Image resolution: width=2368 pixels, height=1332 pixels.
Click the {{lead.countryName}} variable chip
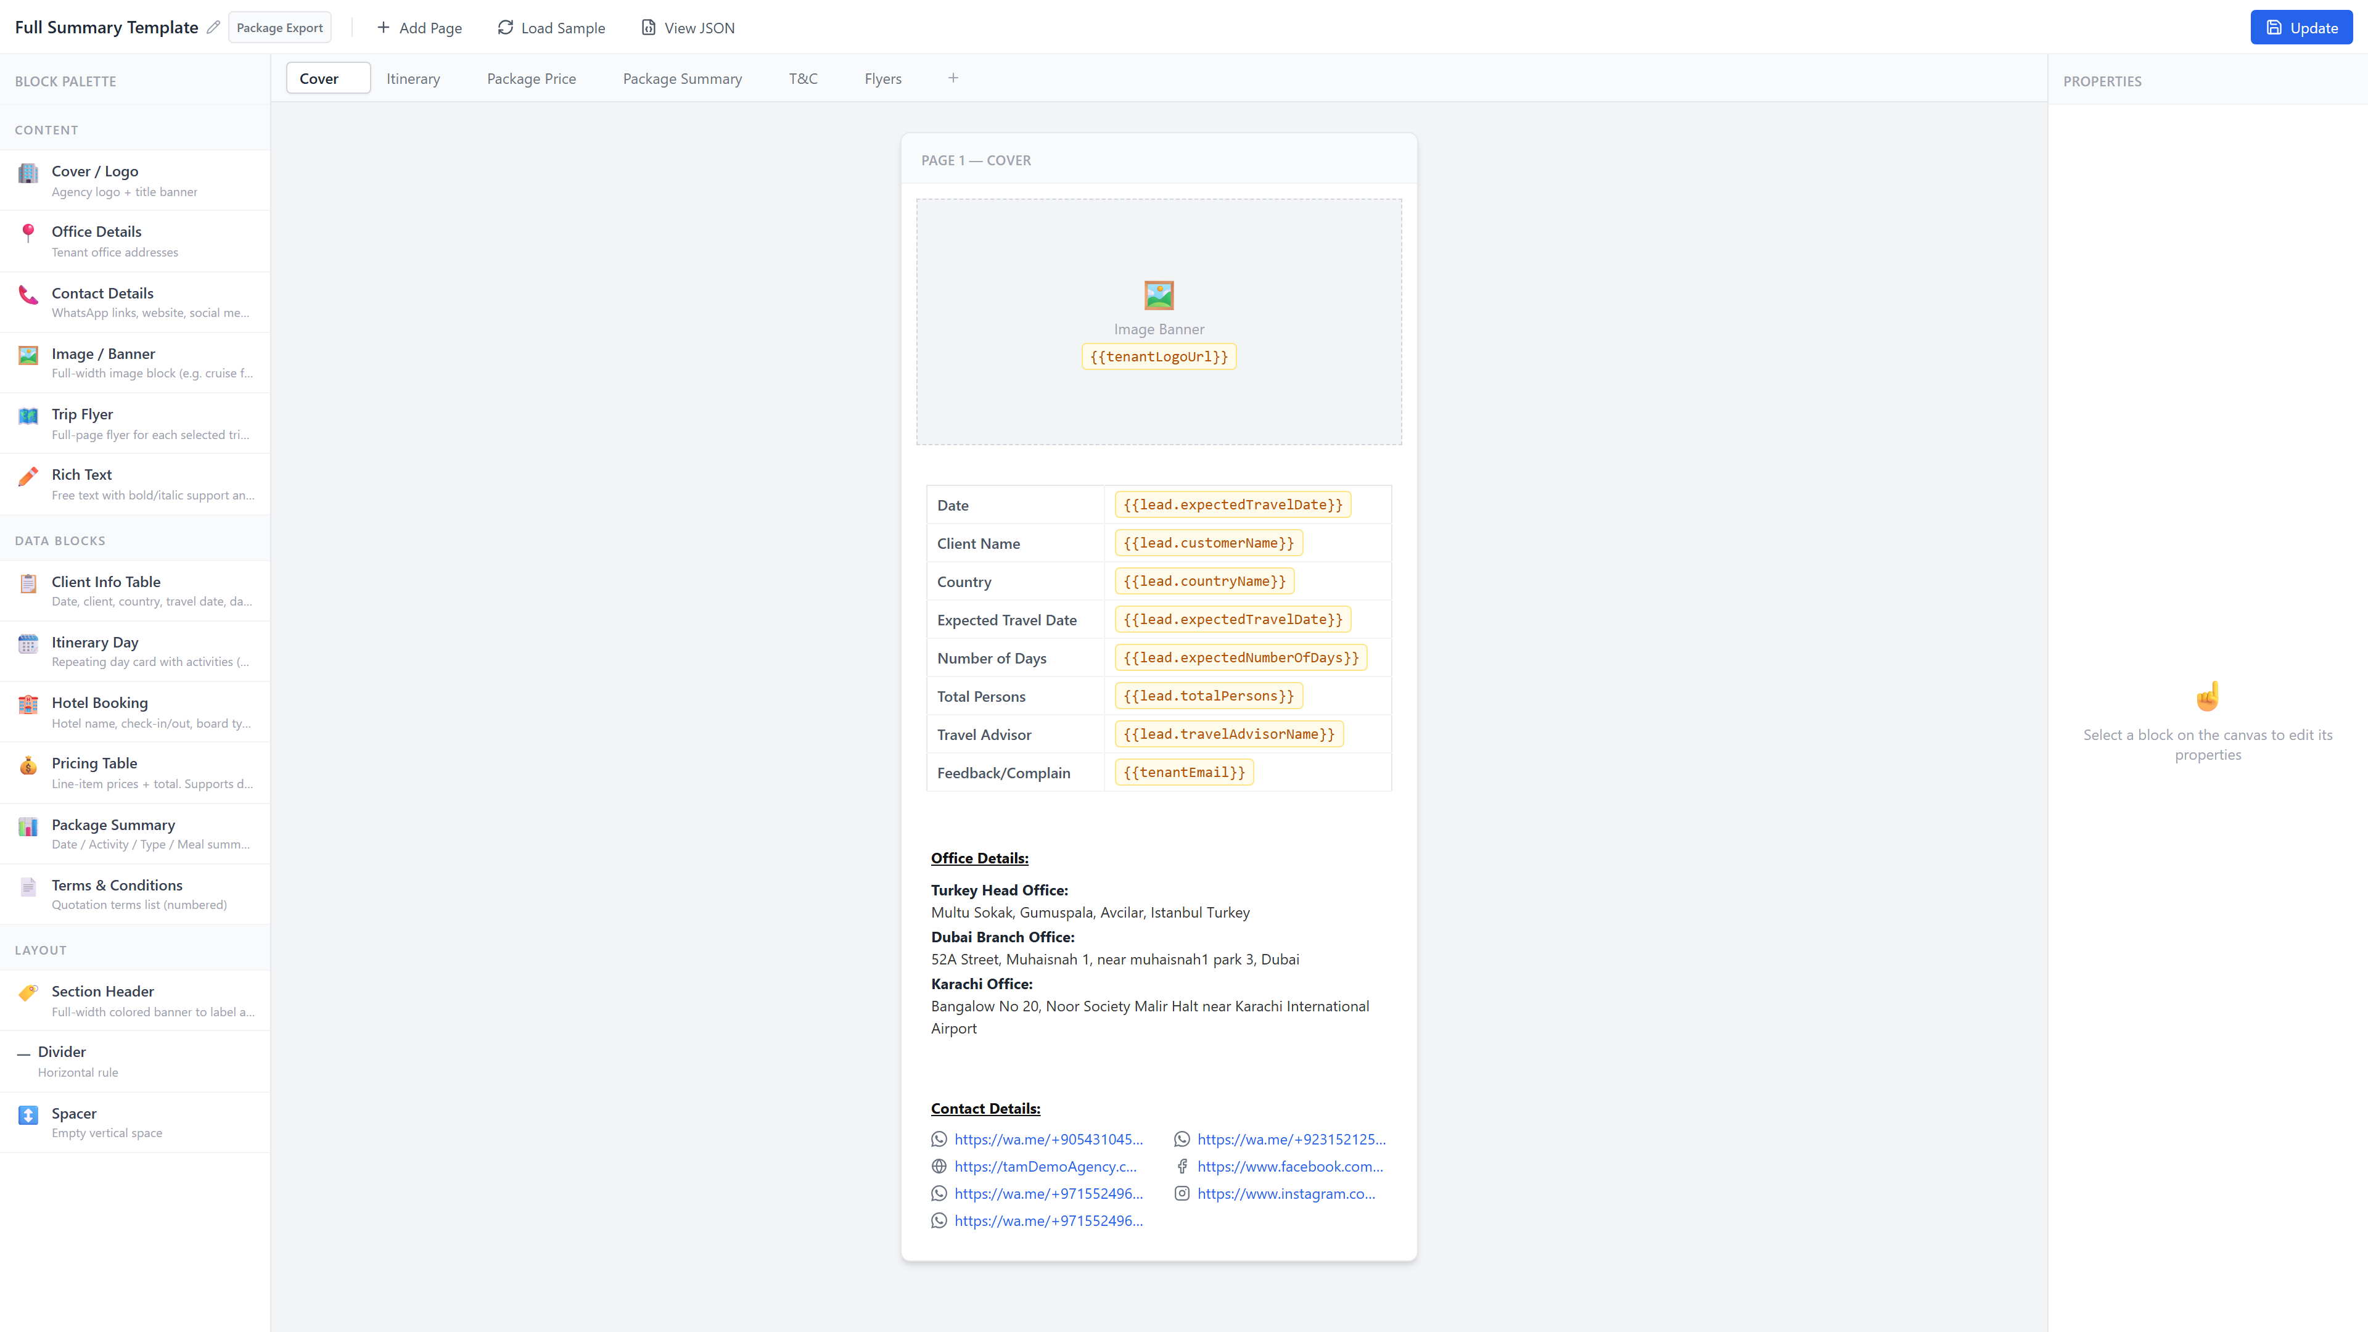1204,581
